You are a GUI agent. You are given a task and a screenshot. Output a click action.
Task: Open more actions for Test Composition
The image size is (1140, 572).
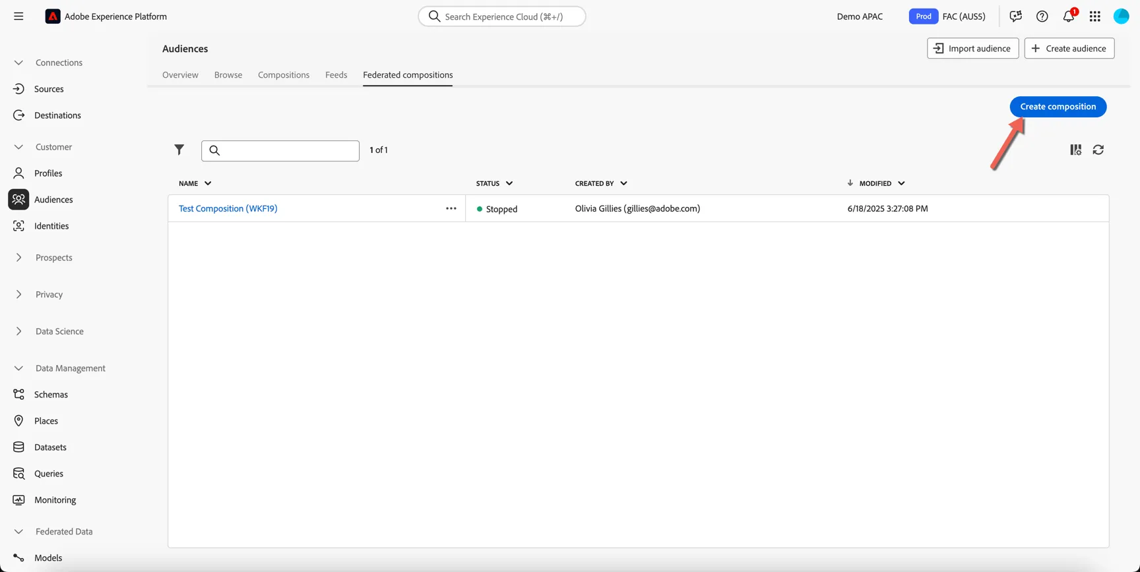pyautogui.click(x=451, y=209)
